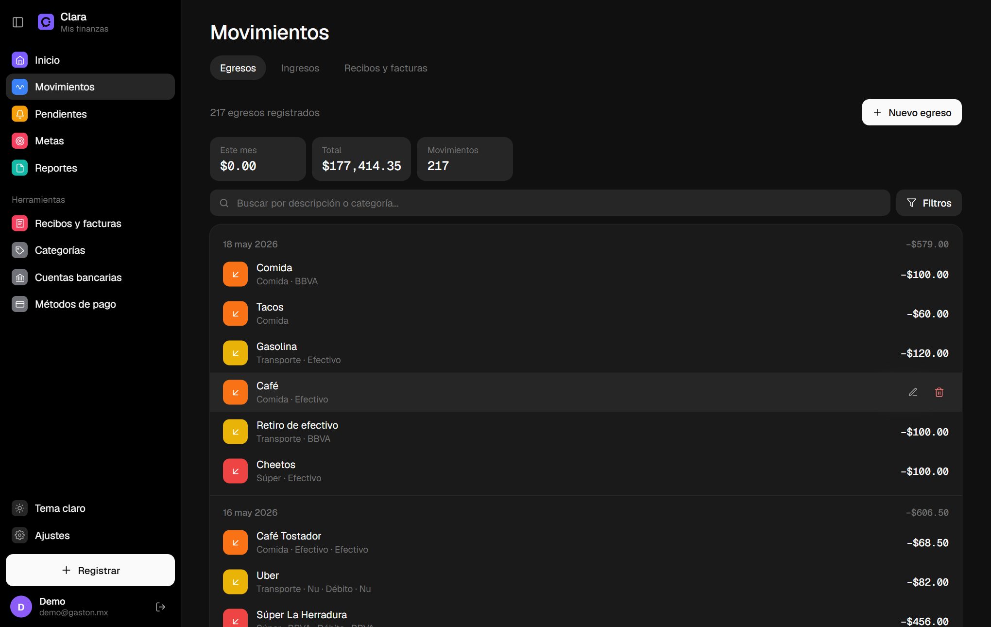Open the Recibos y facturas sidebar link
Image resolution: width=991 pixels, height=627 pixels.
(90, 224)
